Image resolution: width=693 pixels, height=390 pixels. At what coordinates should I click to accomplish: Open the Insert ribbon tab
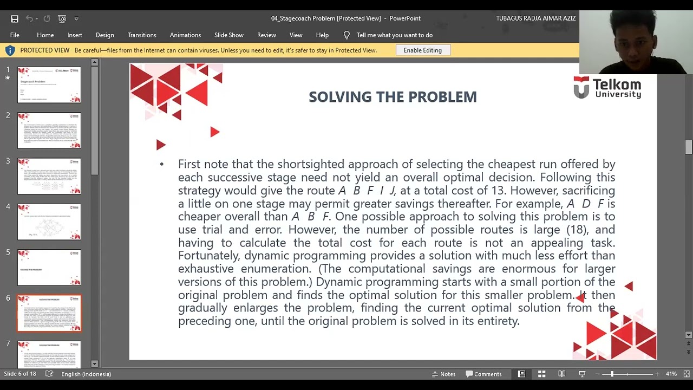(x=75, y=35)
